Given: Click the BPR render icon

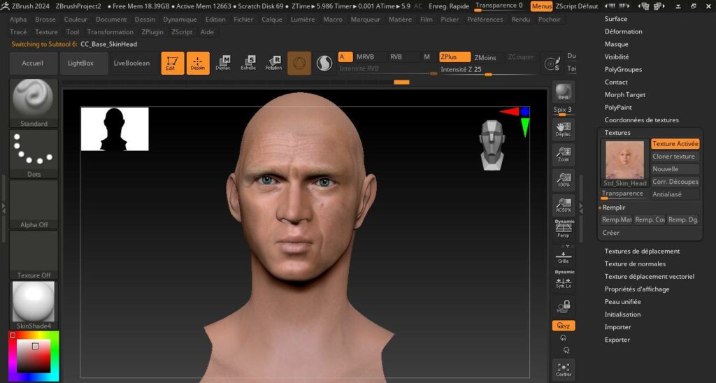Looking at the screenshot, I should click(564, 92).
